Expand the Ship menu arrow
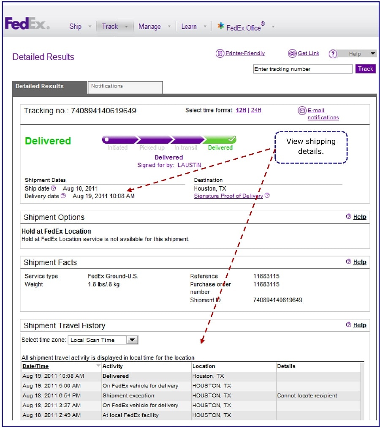This screenshot has height=428, width=380. [90, 27]
